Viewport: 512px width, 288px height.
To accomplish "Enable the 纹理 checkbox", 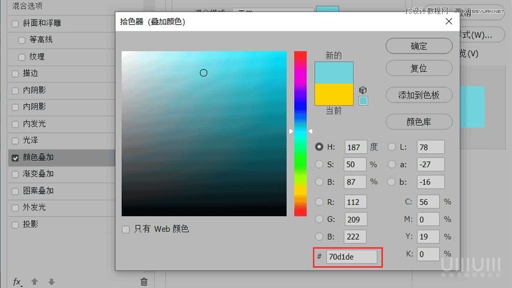I will (x=22, y=58).
